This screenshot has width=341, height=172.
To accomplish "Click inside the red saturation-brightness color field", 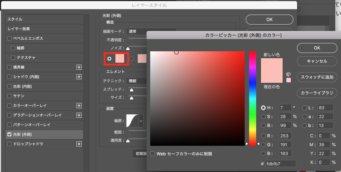I will [197, 98].
